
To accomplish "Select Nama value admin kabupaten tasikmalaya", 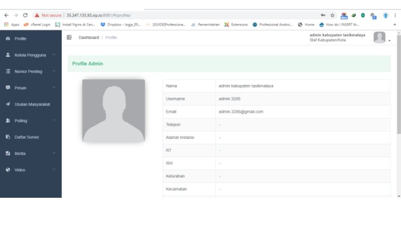I will point(246,86).
